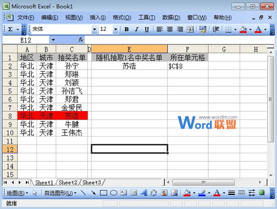Viewport: 277px width, 209px height.
Task: Open the Name Box dropdown
Action: [53, 40]
